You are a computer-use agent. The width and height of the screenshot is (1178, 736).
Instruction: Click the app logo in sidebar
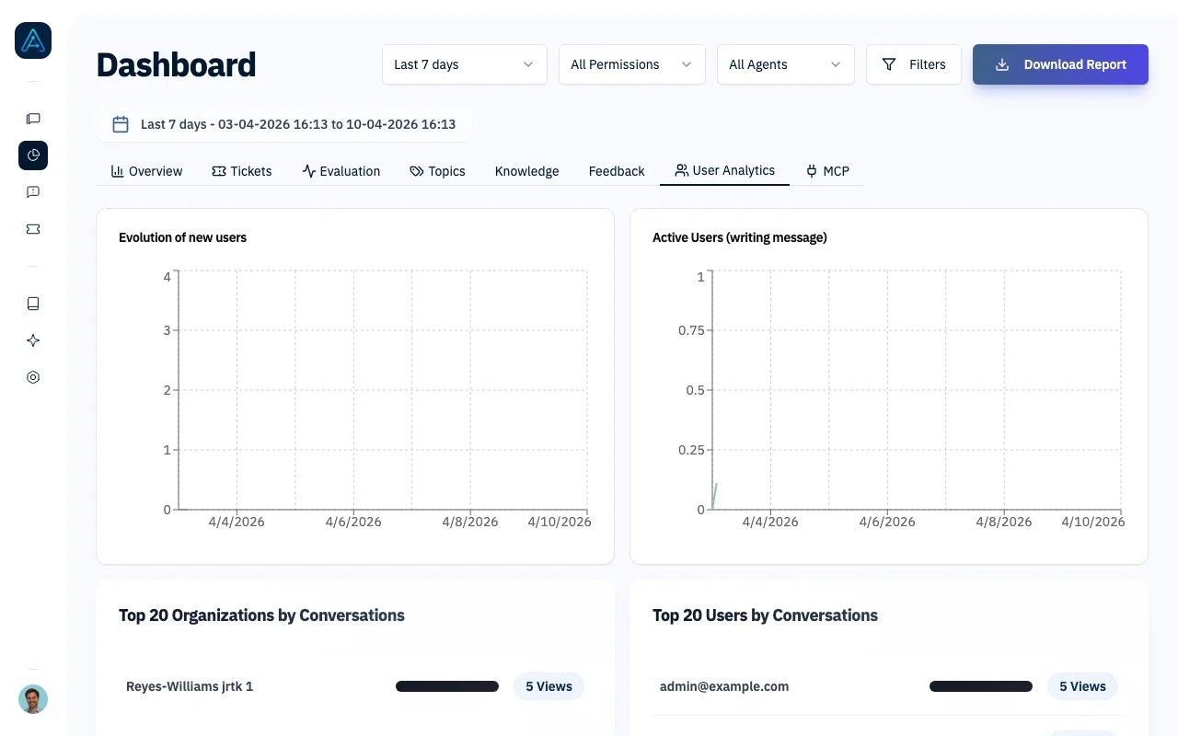pos(33,40)
